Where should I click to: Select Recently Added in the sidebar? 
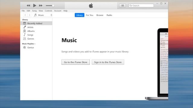[x=36, y=23]
